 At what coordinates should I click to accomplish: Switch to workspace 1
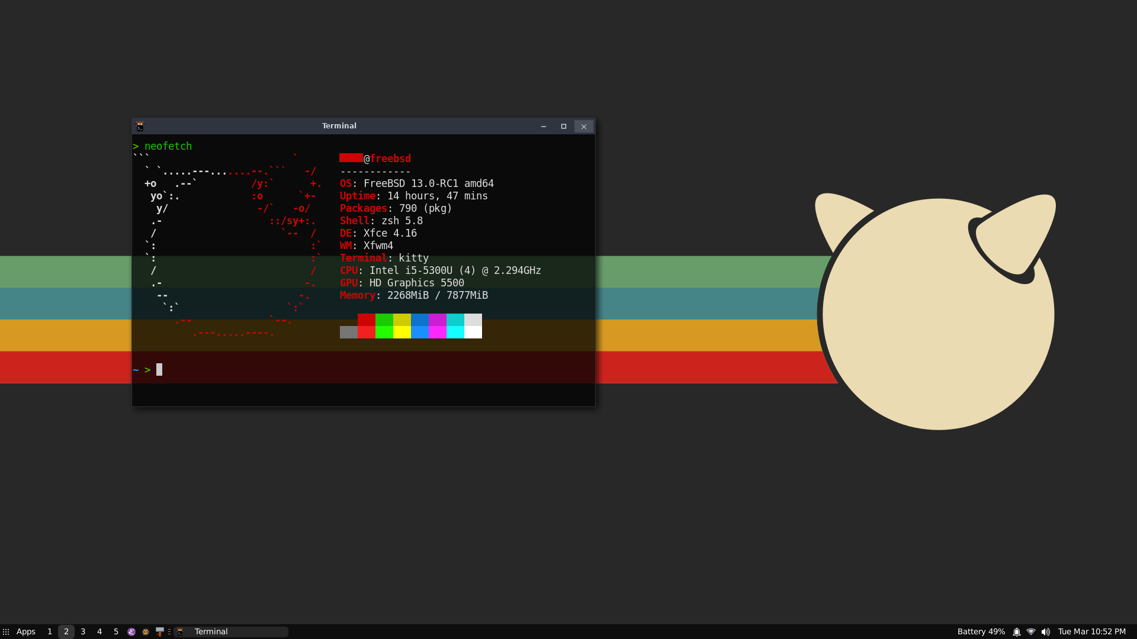point(50,631)
